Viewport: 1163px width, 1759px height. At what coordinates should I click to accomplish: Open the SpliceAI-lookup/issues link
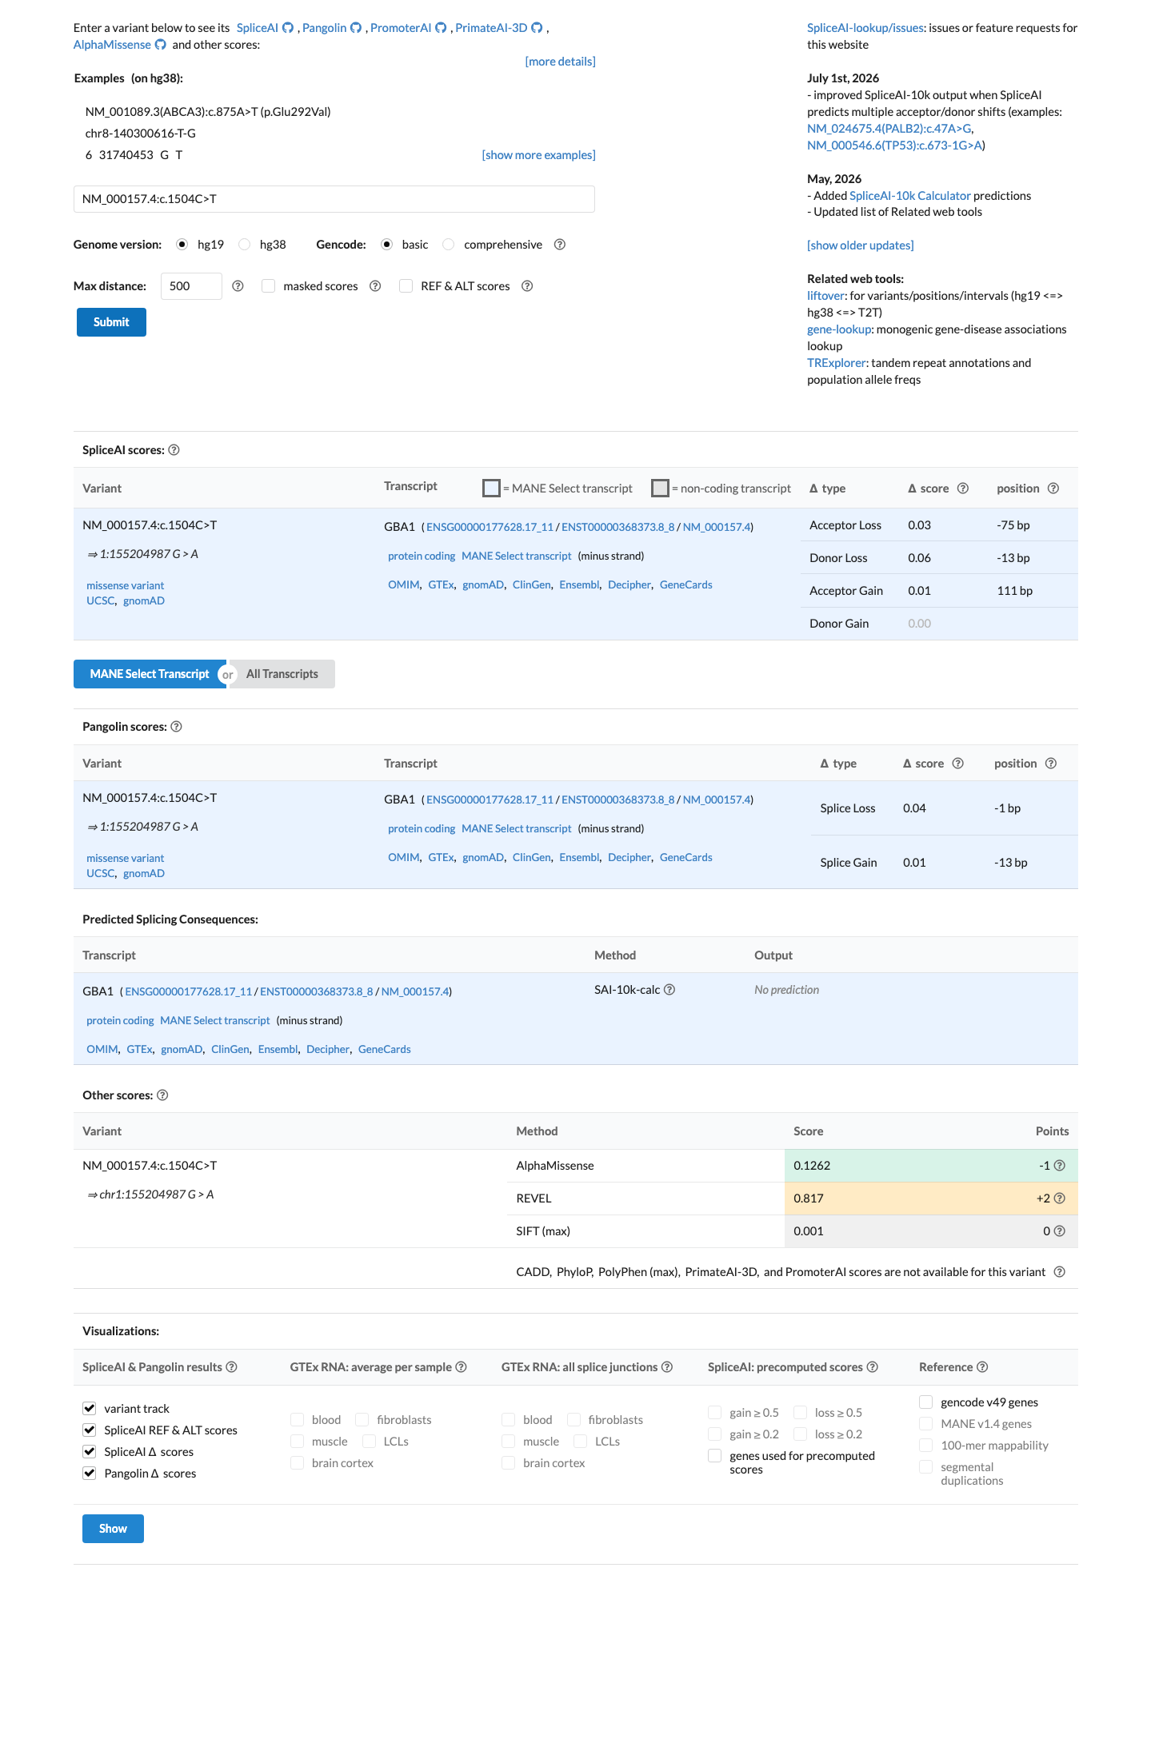[x=865, y=28]
